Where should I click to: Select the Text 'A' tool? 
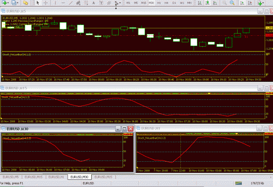pos(93,3)
